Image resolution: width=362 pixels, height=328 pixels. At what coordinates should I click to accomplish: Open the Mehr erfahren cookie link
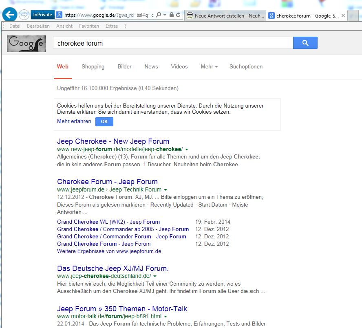point(74,121)
